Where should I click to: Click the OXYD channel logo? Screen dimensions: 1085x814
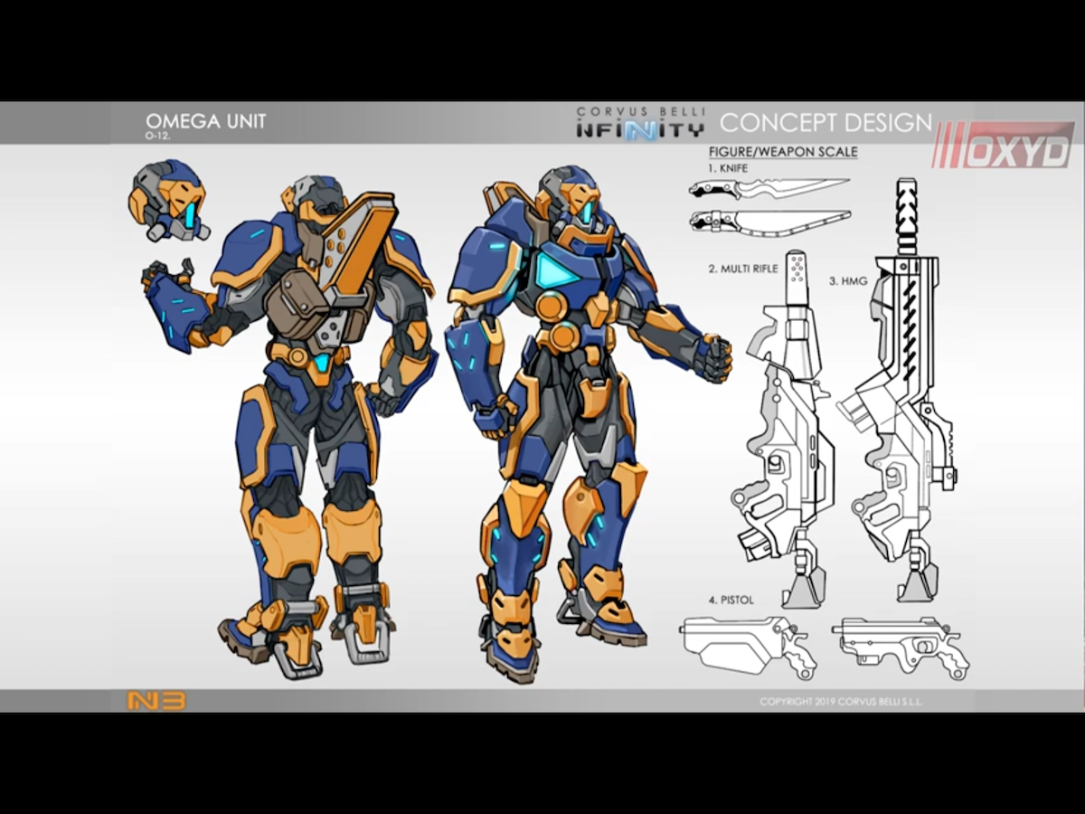[1004, 147]
